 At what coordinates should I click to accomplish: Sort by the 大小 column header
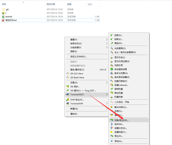[90, 4]
